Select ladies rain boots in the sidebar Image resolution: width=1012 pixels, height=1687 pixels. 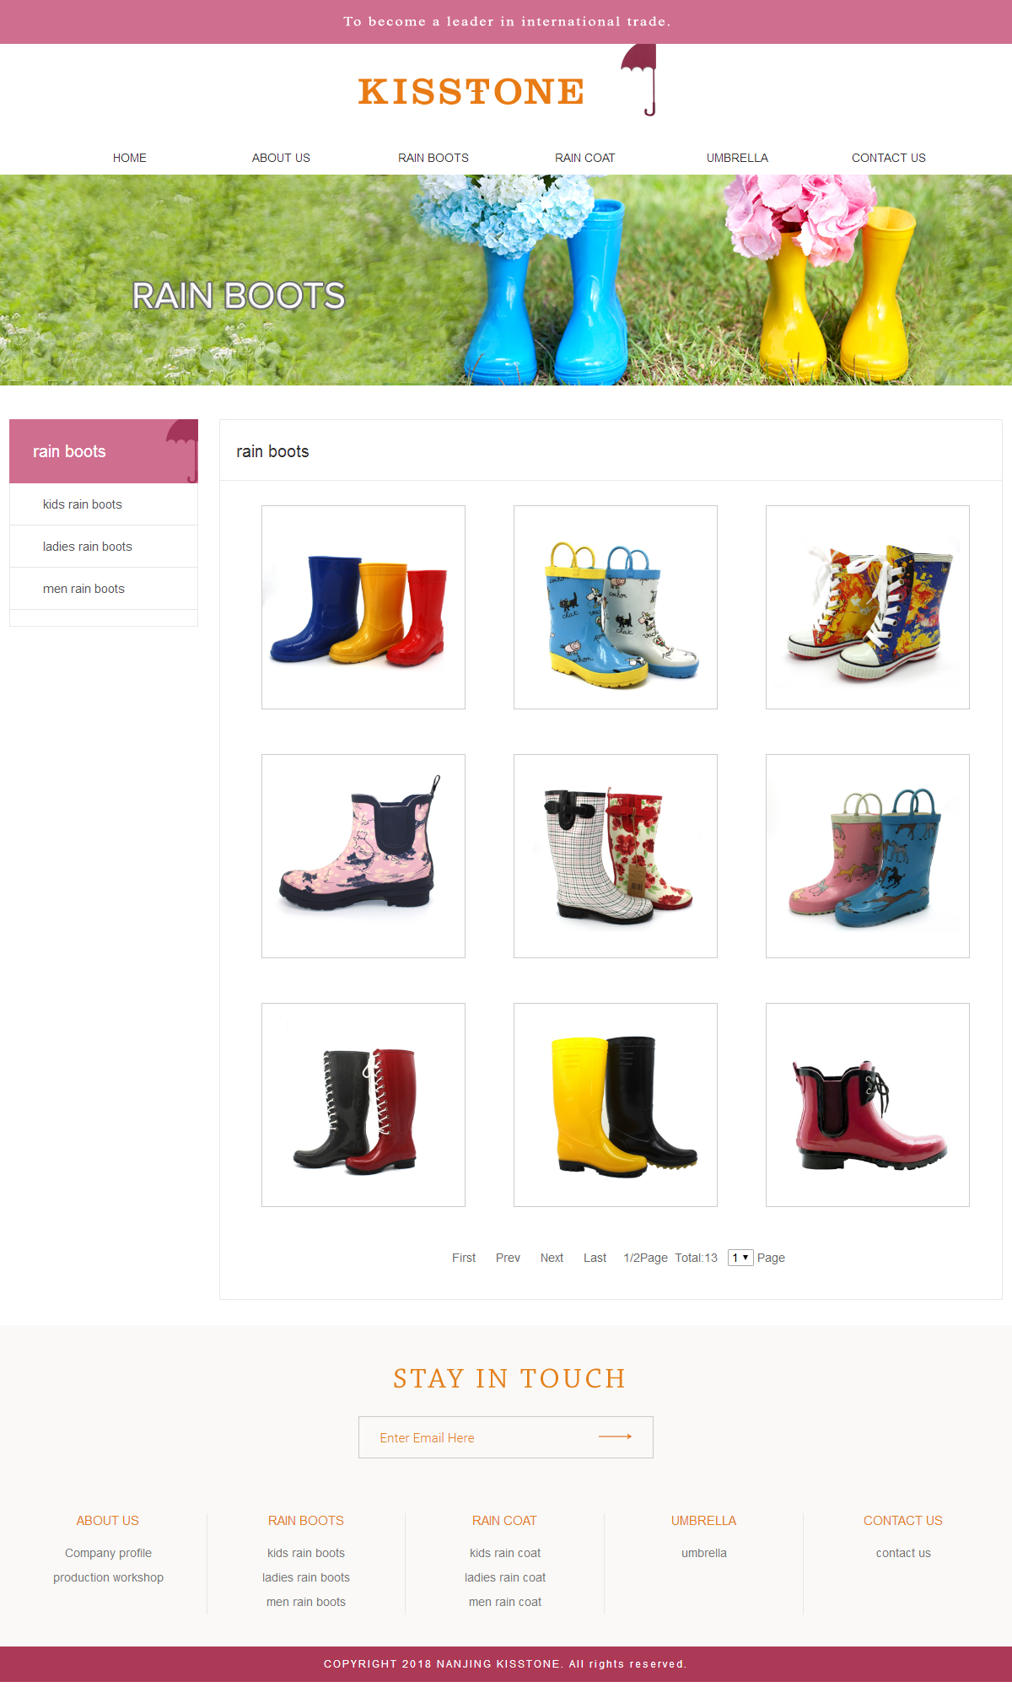pyautogui.click(x=88, y=547)
